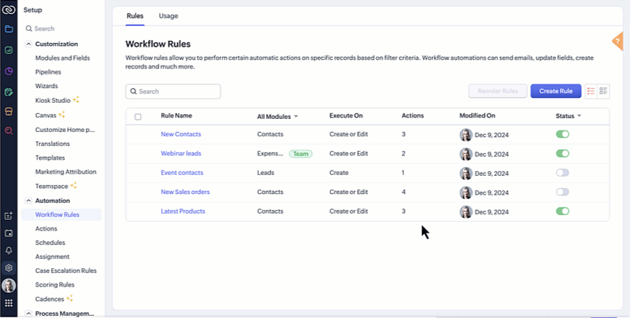Screen dimensions: 630x318
Task: Collapse the Customization section
Action: click(x=28, y=44)
